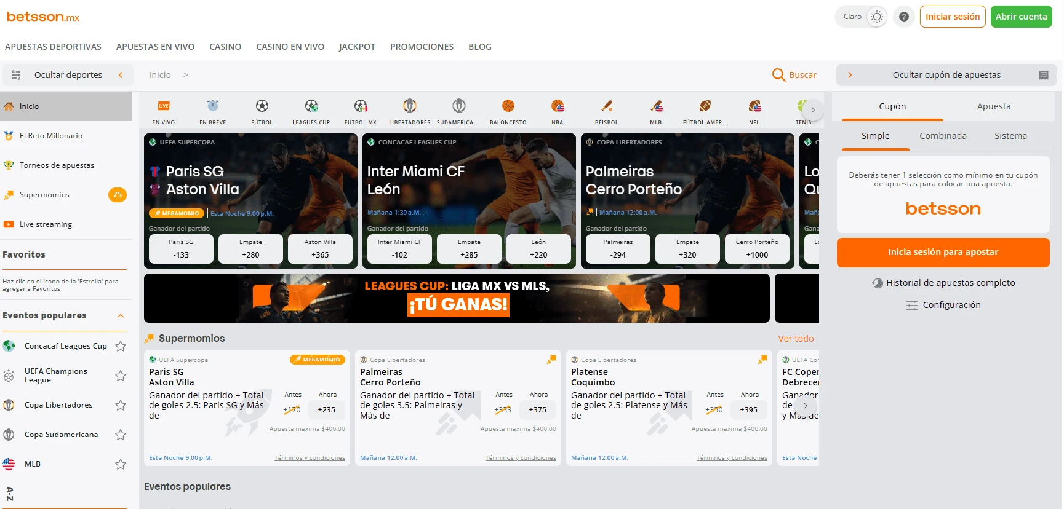Open the MLB category icon
This screenshot has width=1064, height=509.
[656, 106]
